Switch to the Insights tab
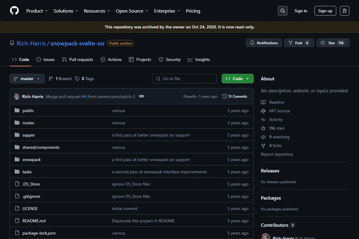The width and height of the screenshot is (359, 239). coord(199,59)
